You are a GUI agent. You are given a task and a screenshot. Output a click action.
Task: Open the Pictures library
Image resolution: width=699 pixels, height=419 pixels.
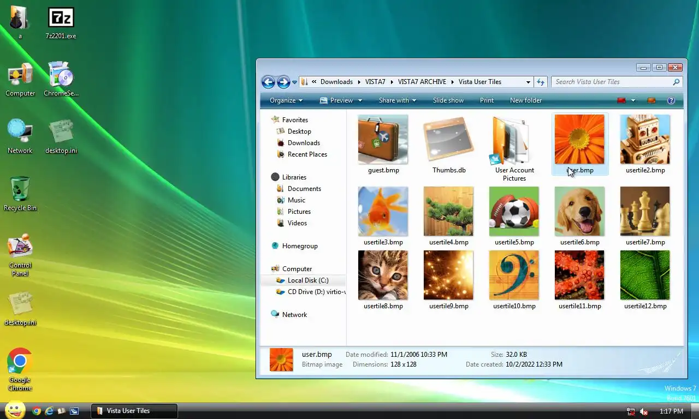pos(299,212)
